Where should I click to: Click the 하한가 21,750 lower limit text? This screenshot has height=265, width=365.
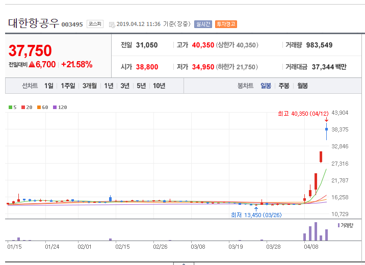237,67
